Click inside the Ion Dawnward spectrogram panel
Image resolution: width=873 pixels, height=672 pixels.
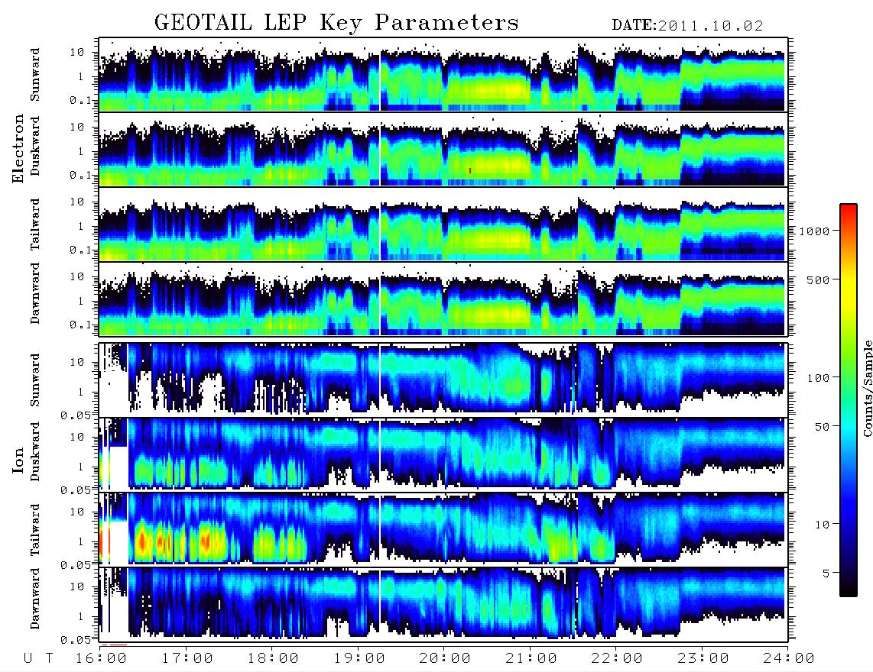coord(443,603)
